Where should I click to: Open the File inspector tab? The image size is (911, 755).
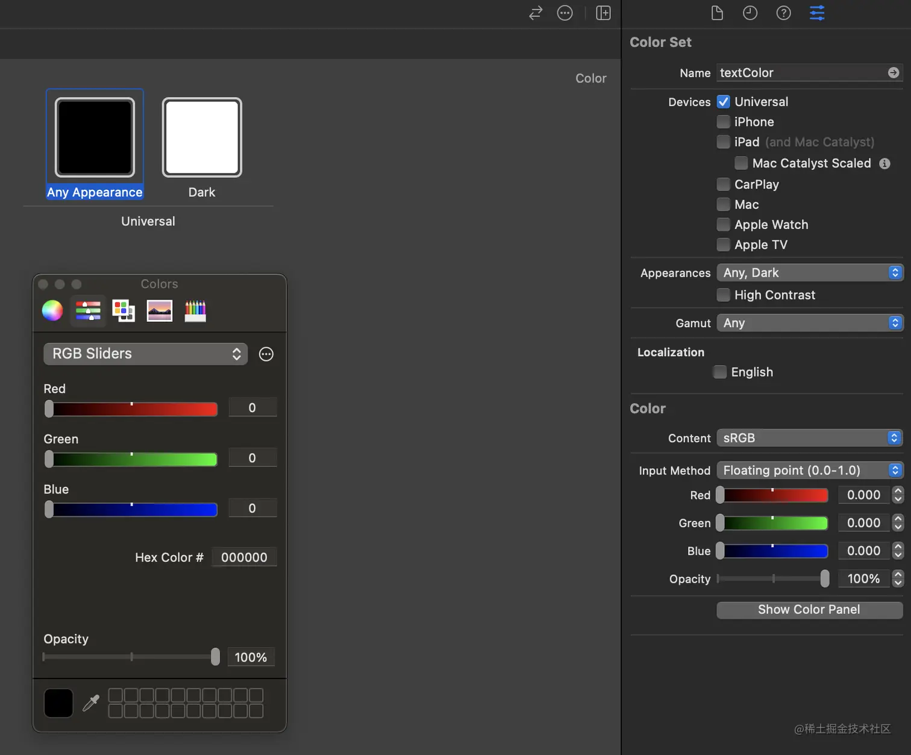pyautogui.click(x=716, y=13)
